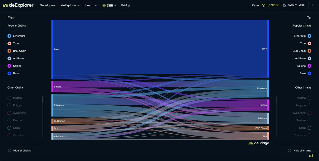This screenshot has height=161, width=319.
Task: Open the Developers menu item
Action: coord(48,5)
